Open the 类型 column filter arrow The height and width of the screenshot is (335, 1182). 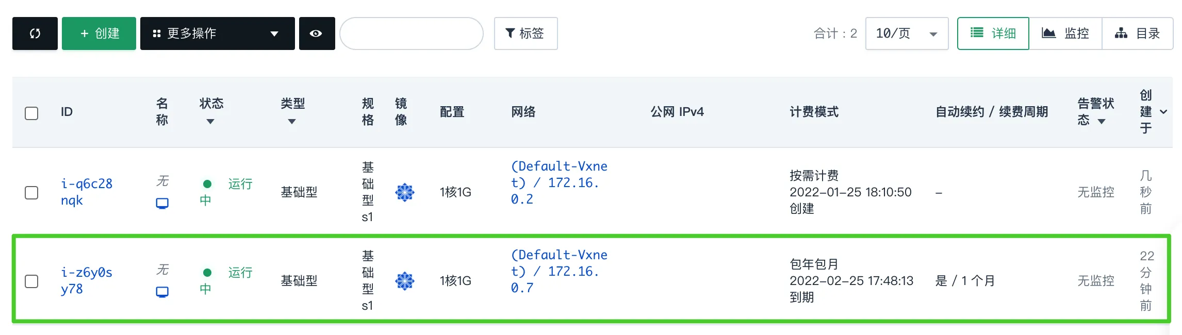point(292,122)
